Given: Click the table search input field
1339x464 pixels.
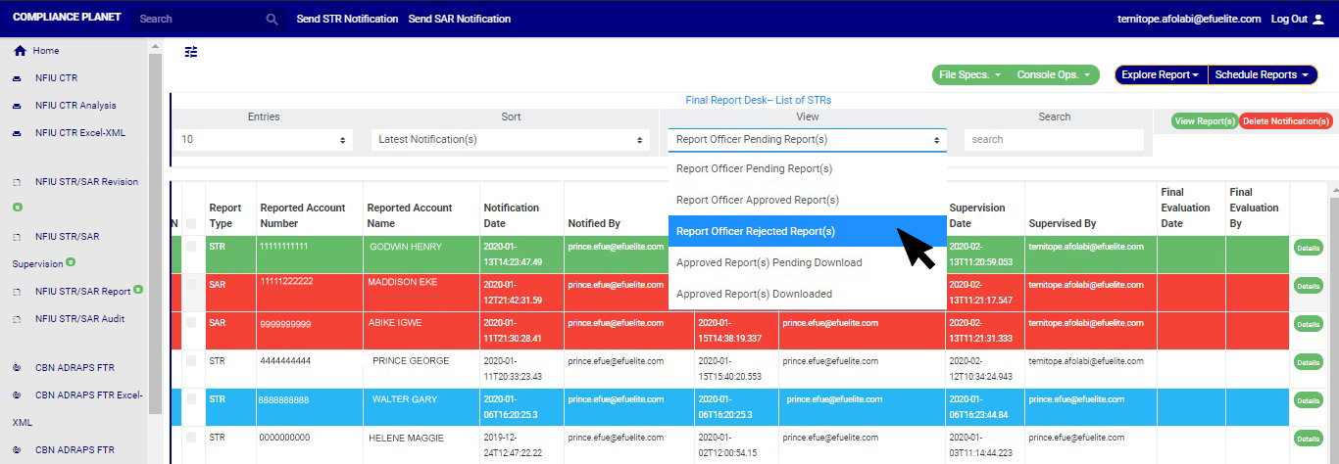Looking at the screenshot, I should point(1054,140).
